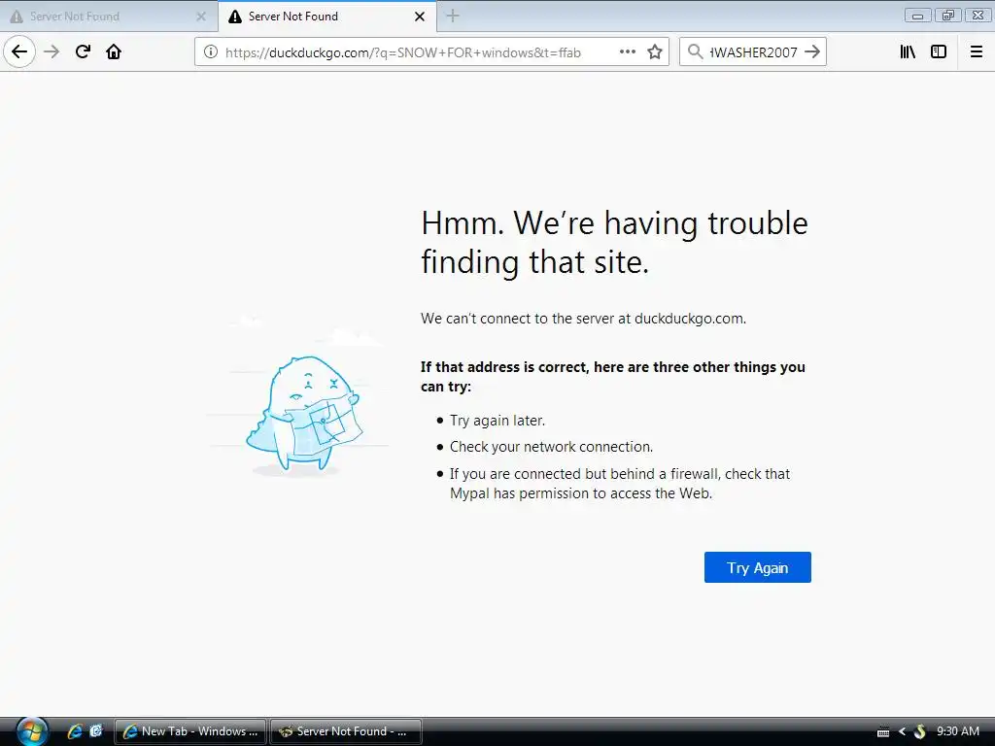Screen dimensions: 995x746
Task: Minimize the browser window
Action: (917, 16)
